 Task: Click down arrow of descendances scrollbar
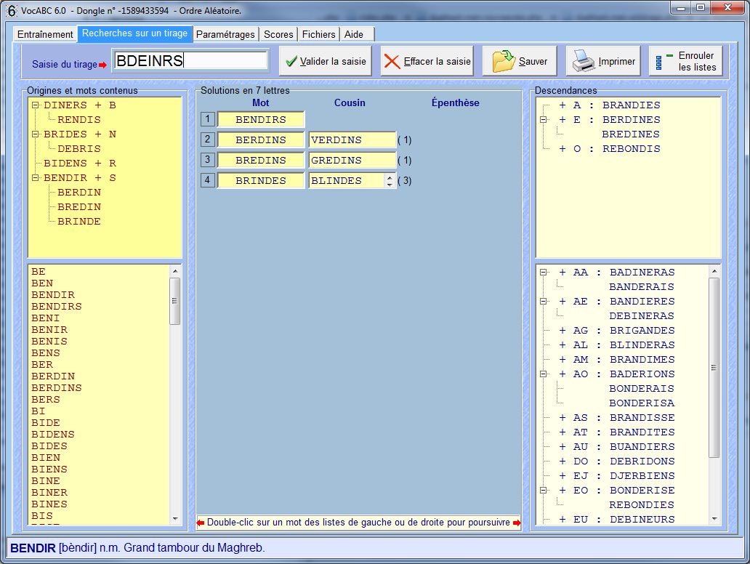pyautogui.click(x=714, y=519)
